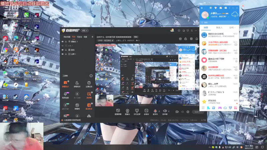Image resolution: width=267 pixels, height=150 pixels.
Task: Open 杭州学生兼职交流 group chat
Action: [219, 77]
